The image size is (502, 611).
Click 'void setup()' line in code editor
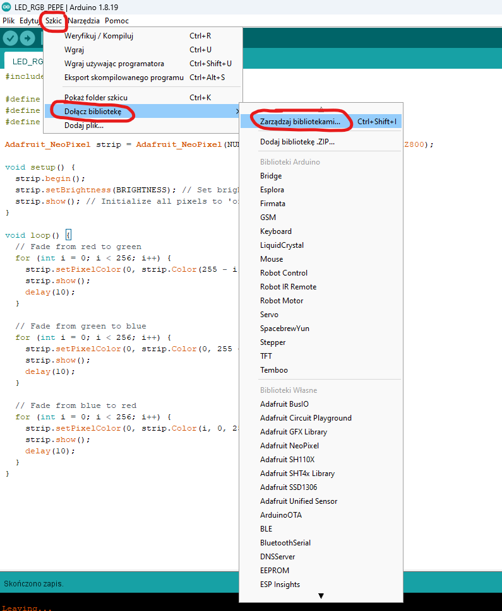tap(40, 167)
